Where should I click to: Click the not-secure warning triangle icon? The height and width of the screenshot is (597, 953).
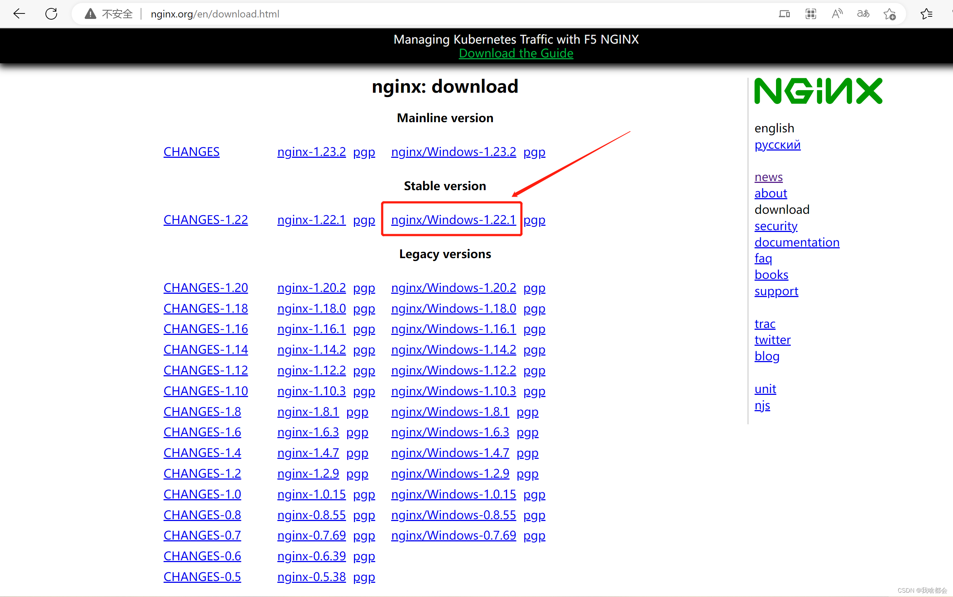click(x=91, y=14)
